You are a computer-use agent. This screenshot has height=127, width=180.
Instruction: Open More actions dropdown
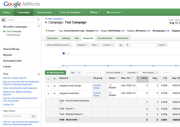[150, 73]
